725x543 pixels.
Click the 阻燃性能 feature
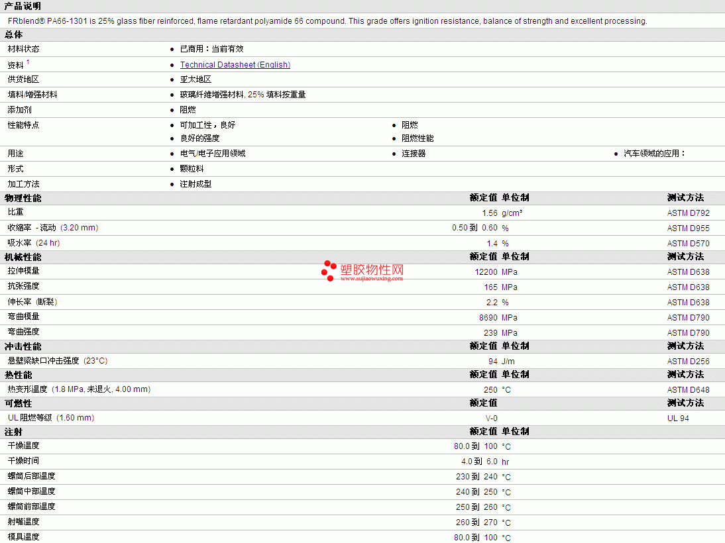click(x=418, y=138)
